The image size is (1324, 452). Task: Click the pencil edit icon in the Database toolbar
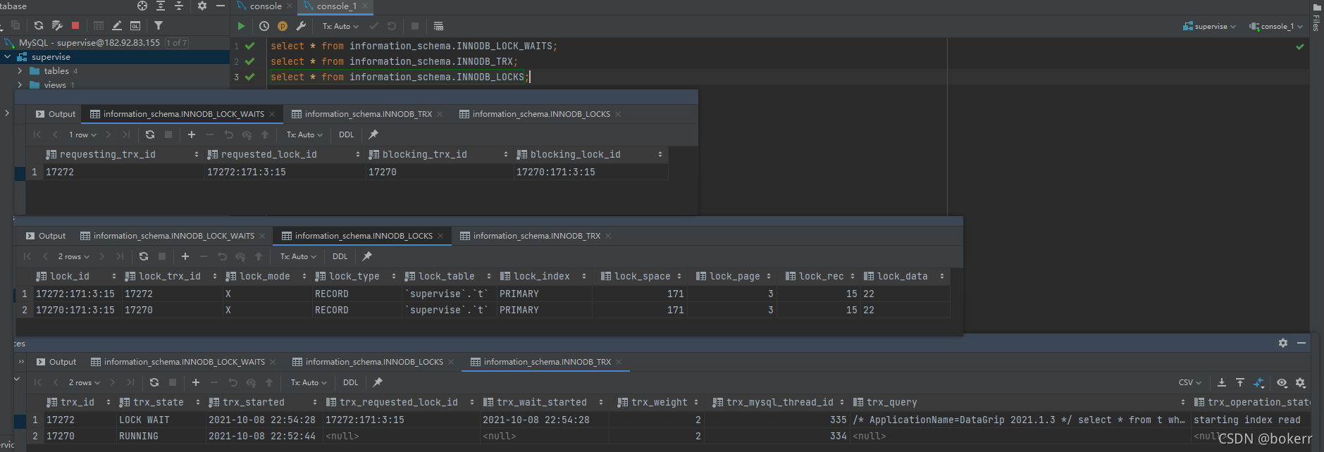click(117, 25)
